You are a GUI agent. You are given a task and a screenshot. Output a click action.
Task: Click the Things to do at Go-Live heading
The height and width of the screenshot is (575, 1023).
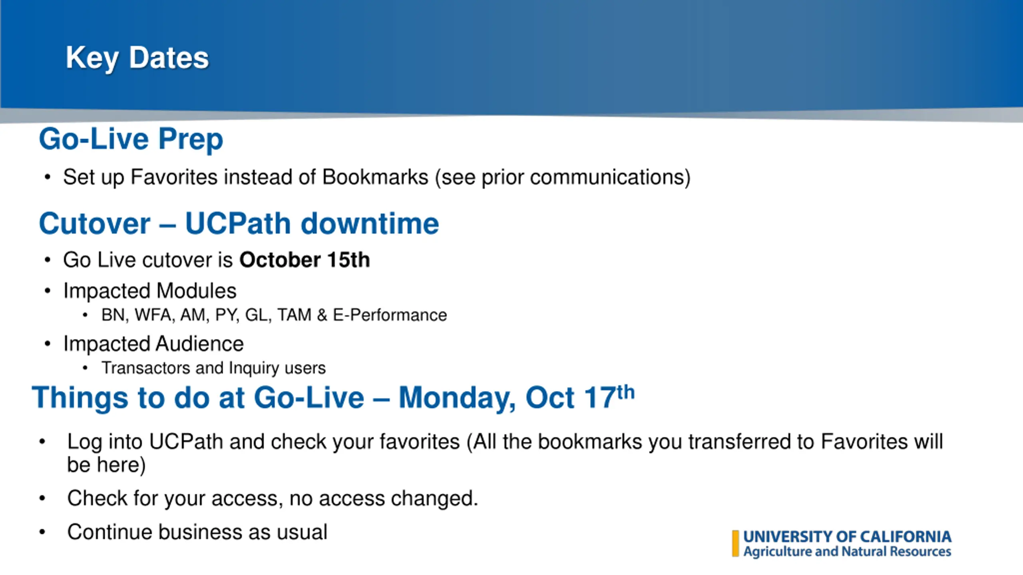click(333, 398)
